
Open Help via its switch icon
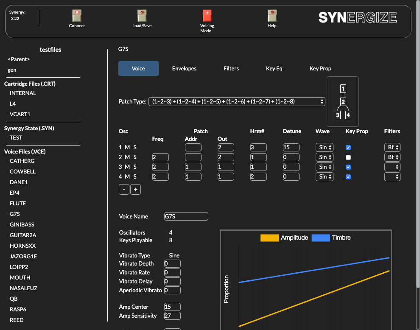(x=272, y=16)
